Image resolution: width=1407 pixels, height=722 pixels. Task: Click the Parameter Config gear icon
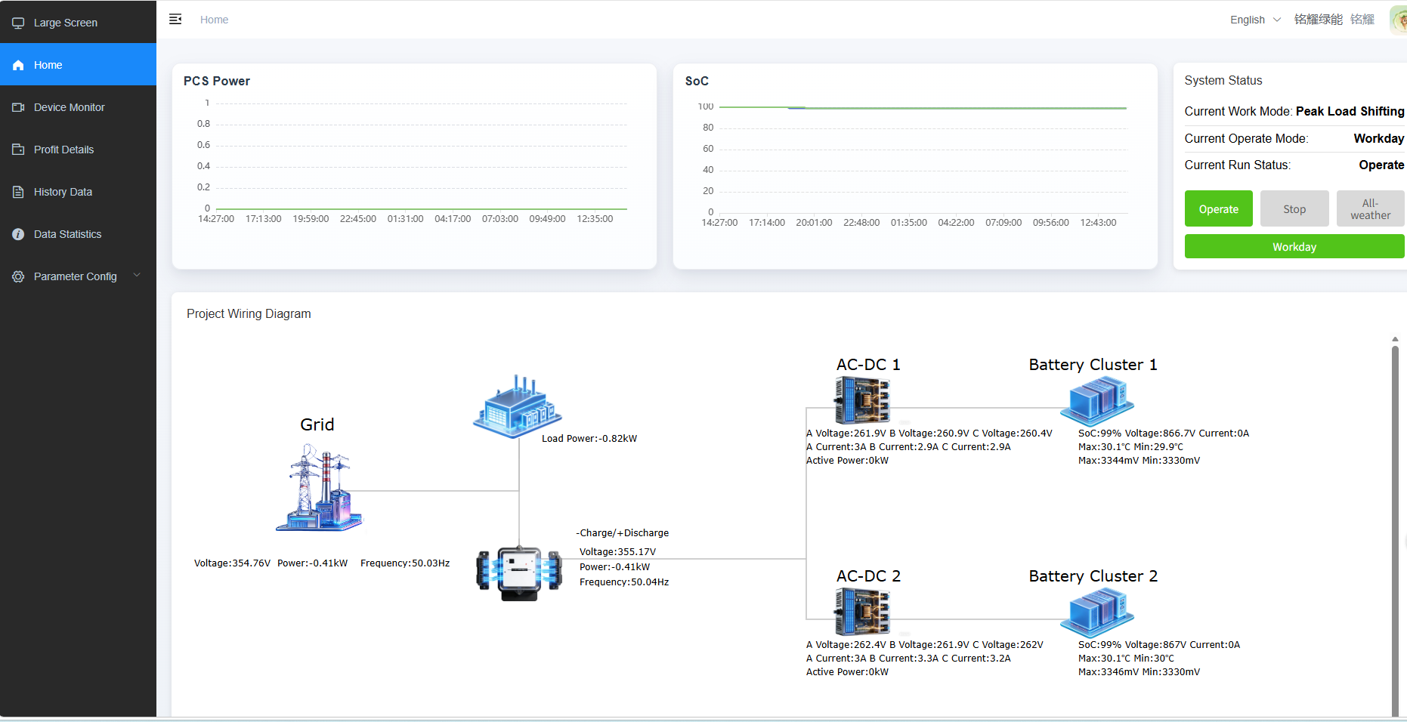pyautogui.click(x=17, y=276)
